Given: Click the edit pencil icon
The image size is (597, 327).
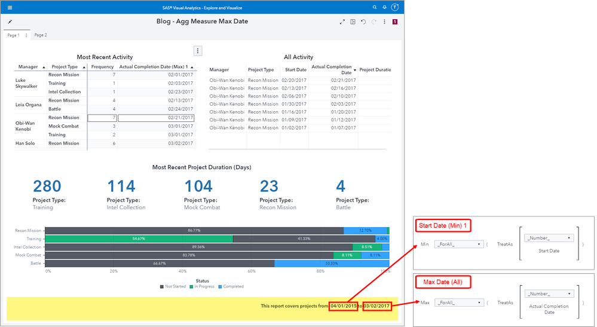Looking at the screenshot, I should tap(10, 22).
